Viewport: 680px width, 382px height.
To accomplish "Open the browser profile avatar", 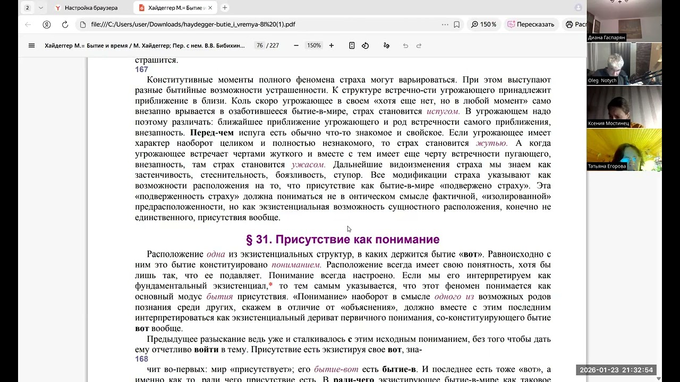I will click(x=578, y=7).
